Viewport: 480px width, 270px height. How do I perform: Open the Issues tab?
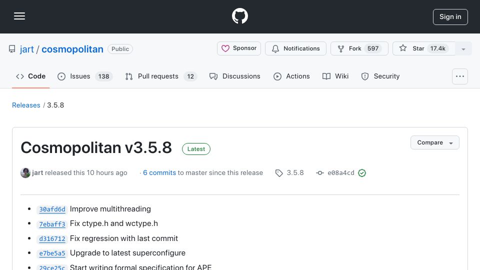coord(85,76)
